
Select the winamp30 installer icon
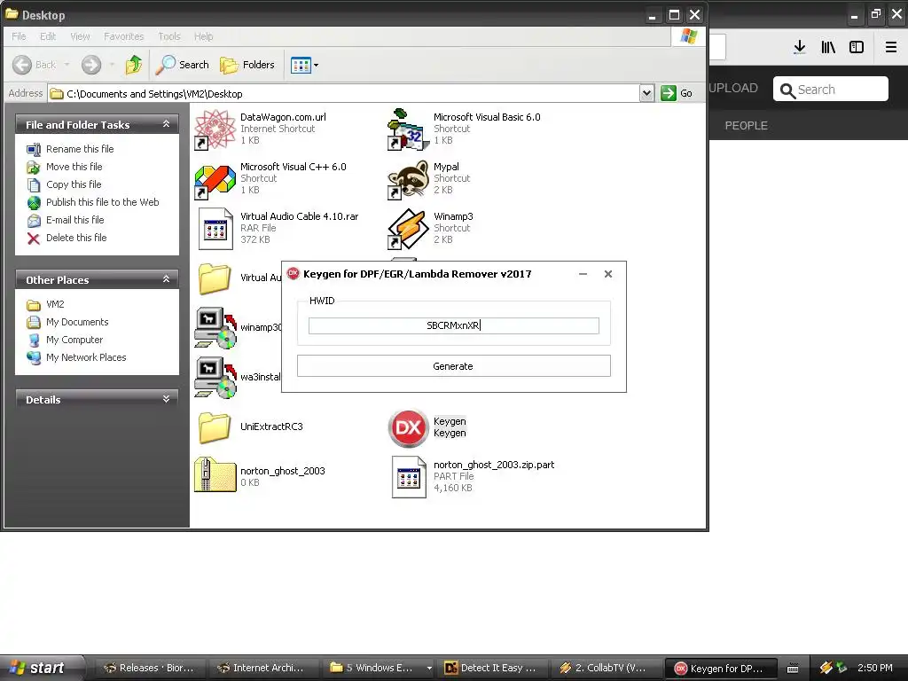pos(215,328)
